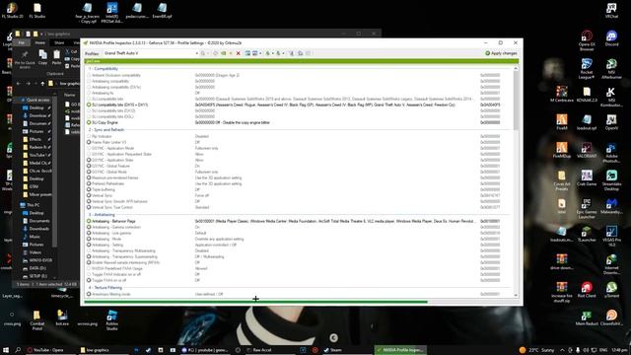Screen dimensions: 631x355
Task: Click the add application to profile icon
Action: pos(247,53)
